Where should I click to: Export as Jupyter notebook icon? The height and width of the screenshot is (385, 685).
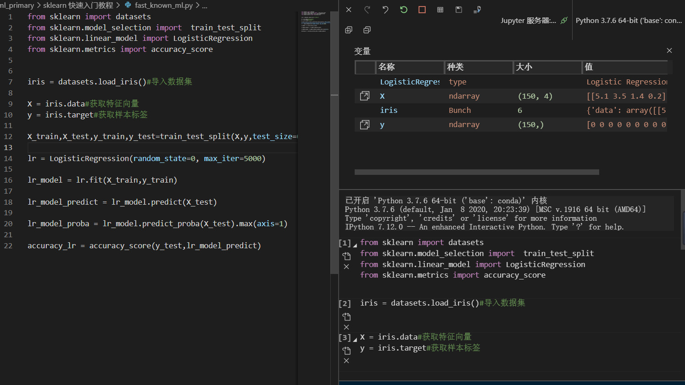(x=477, y=10)
